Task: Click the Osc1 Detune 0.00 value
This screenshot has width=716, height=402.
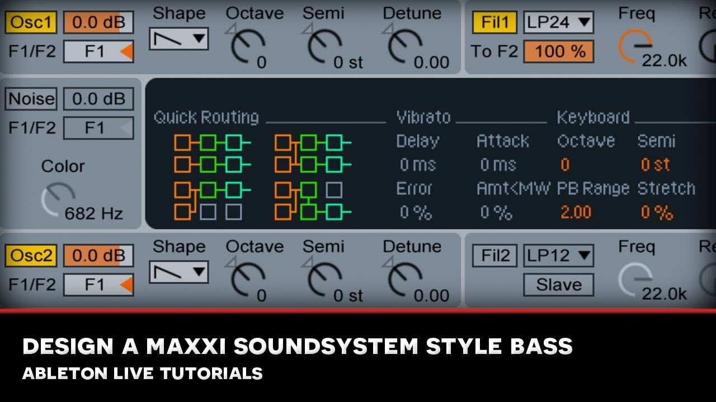Action: tap(431, 63)
